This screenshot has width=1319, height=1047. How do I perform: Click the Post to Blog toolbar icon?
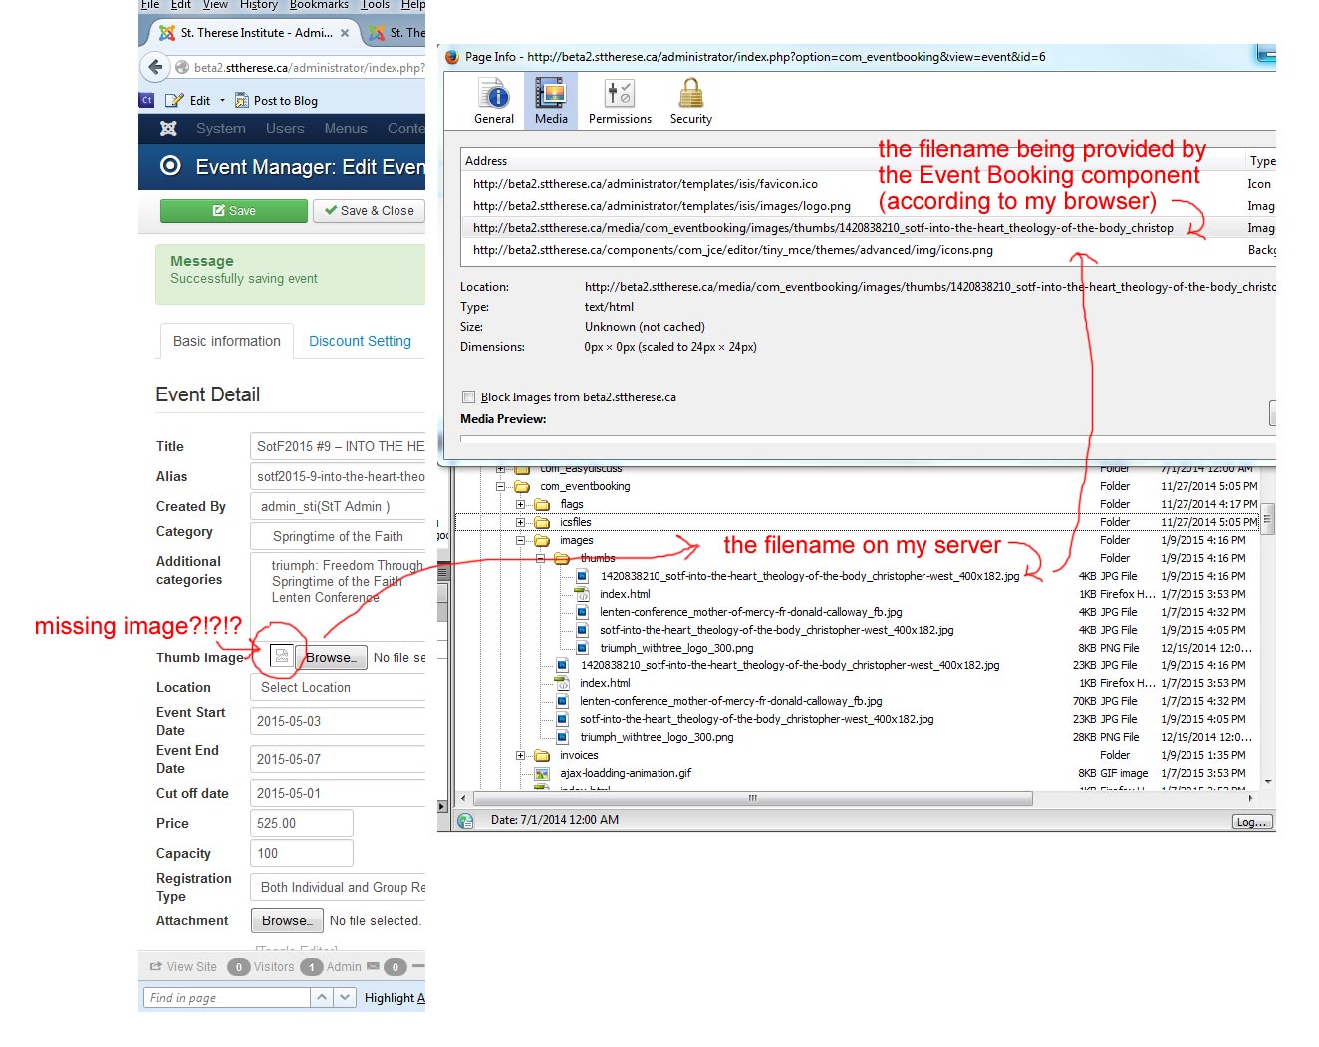point(242,101)
